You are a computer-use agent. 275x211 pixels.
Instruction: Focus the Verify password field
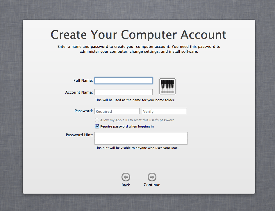point(164,111)
